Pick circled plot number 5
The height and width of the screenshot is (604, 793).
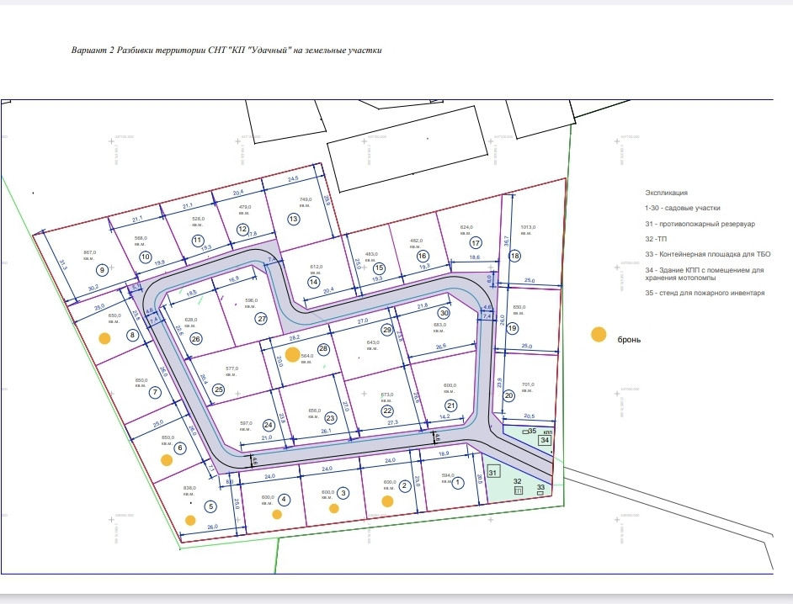pyautogui.click(x=211, y=506)
